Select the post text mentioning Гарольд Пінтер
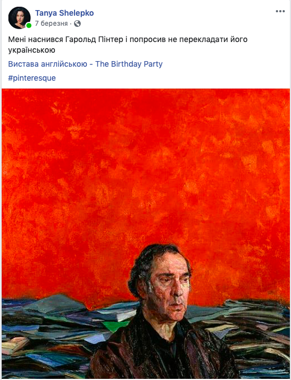 [x=128, y=45]
